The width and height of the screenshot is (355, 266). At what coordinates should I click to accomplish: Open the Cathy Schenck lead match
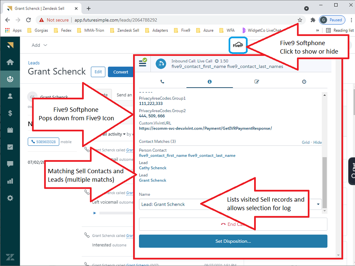153,168
